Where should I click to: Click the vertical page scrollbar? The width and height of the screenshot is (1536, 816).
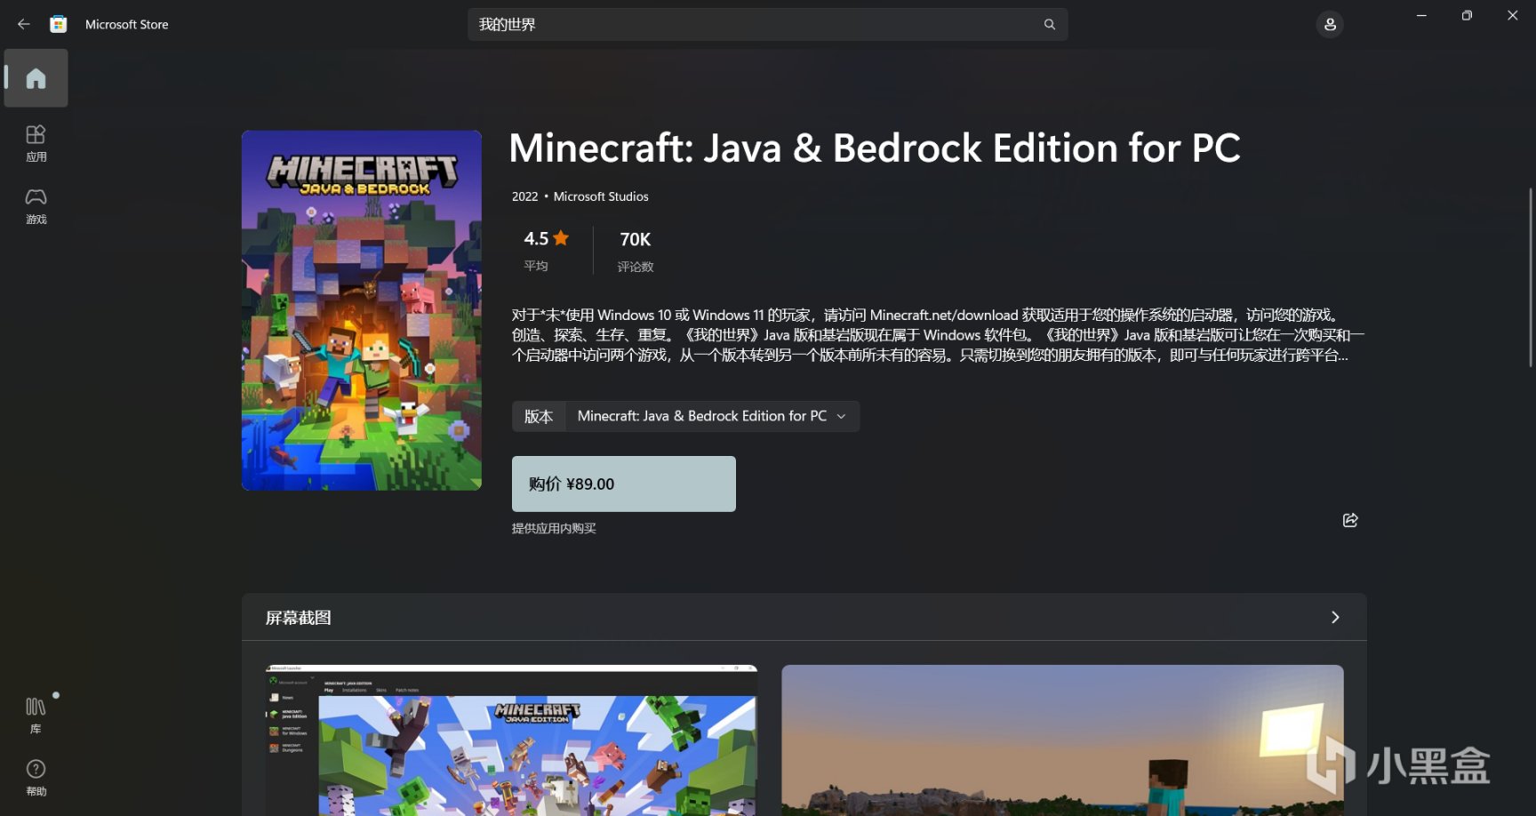[x=1530, y=277]
